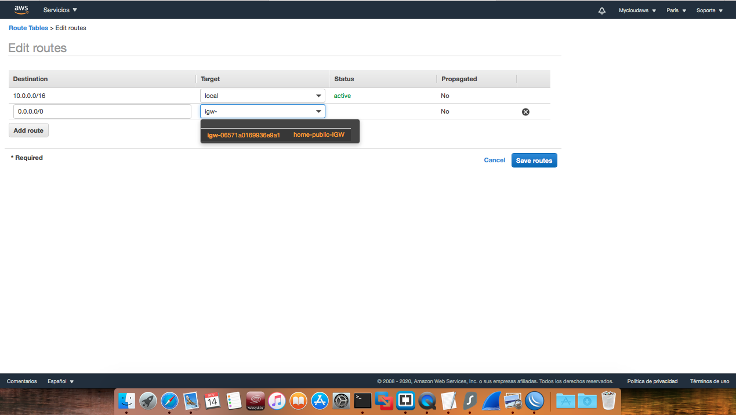Open Política de privacidad
Viewport: 736px width, 415px height.
point(652,381)
